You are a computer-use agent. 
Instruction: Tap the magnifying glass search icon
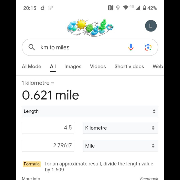(x=31, y=47)
